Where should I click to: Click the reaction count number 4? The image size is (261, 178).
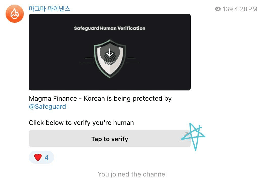pyautogui.click(x=47, y=158)
